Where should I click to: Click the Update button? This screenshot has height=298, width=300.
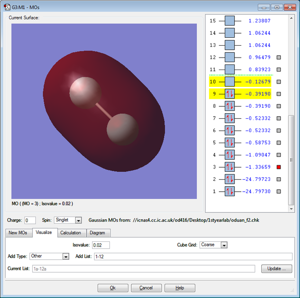(x=277, y=269)
